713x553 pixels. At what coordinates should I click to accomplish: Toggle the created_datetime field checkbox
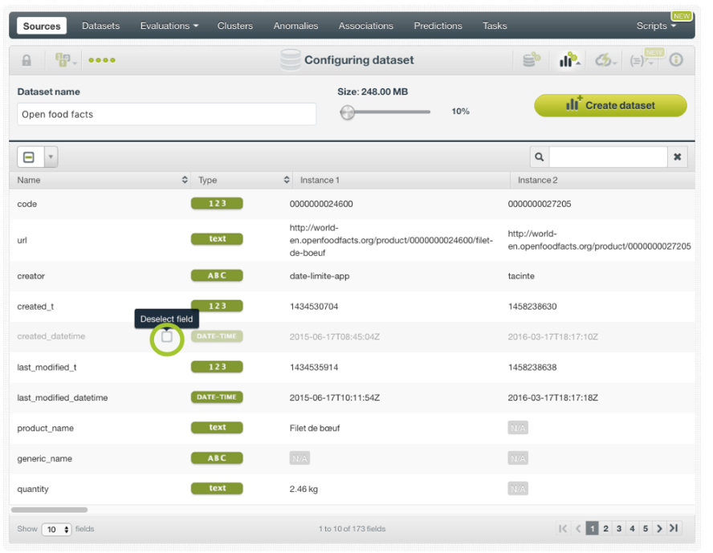pos(167,337)
